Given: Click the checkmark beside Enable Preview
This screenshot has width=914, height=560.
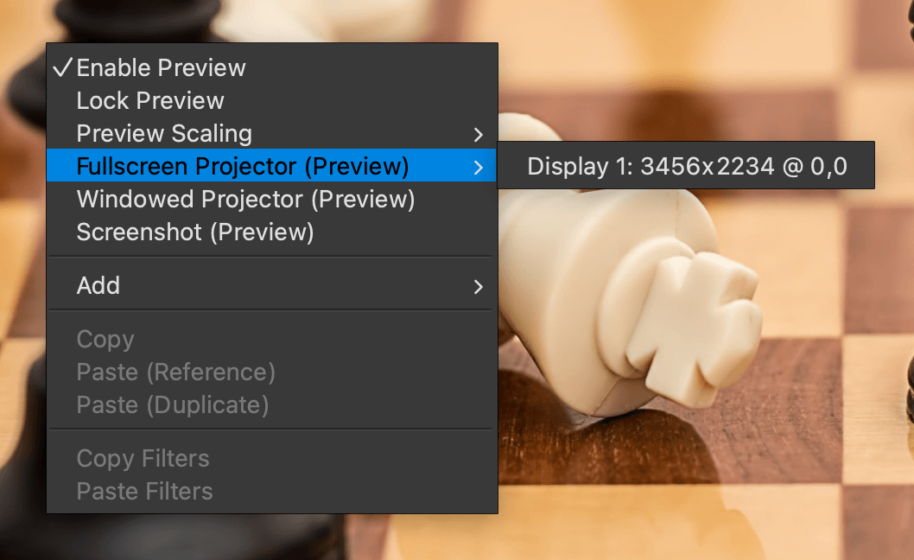Looking at the screenshot, I should coord(64,66).
